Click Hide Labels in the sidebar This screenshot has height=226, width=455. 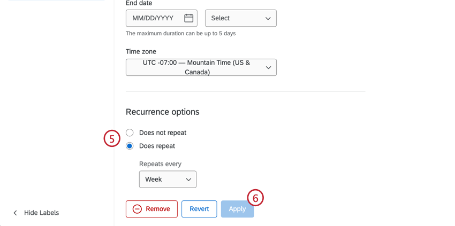(42, 213)
